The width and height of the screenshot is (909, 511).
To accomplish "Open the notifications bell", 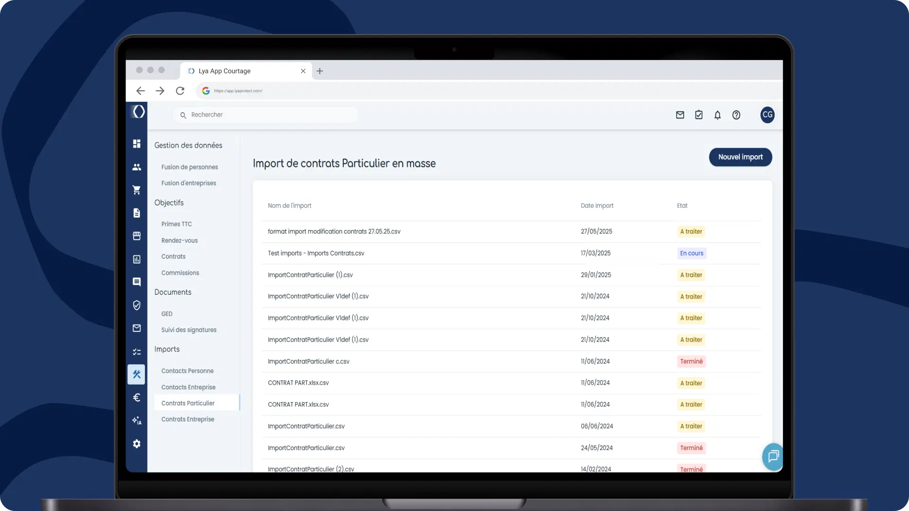I will pyautogui.click(x=717, y=115).
